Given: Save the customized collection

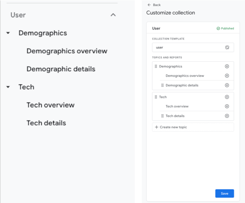Looking at the screenshot, I should [225, 193].
